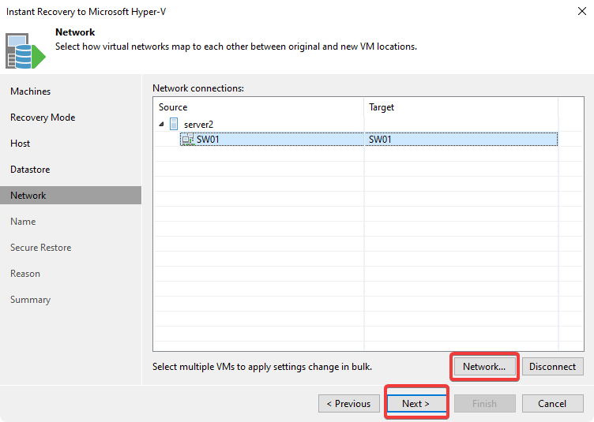Click the Hyper-V recovery wizard header icon
This screenshot has height=422, width=594.
[x=25, y=50]
